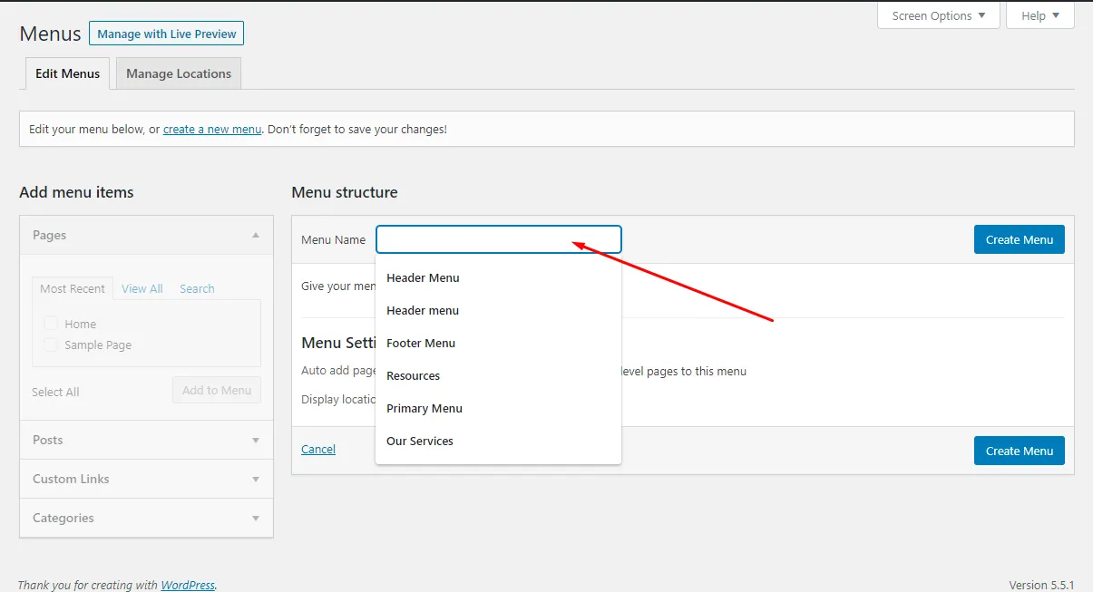The image size is (1093, 592).
Task: Open the Screen Options dropdown
Action: (x=938, y=15)
